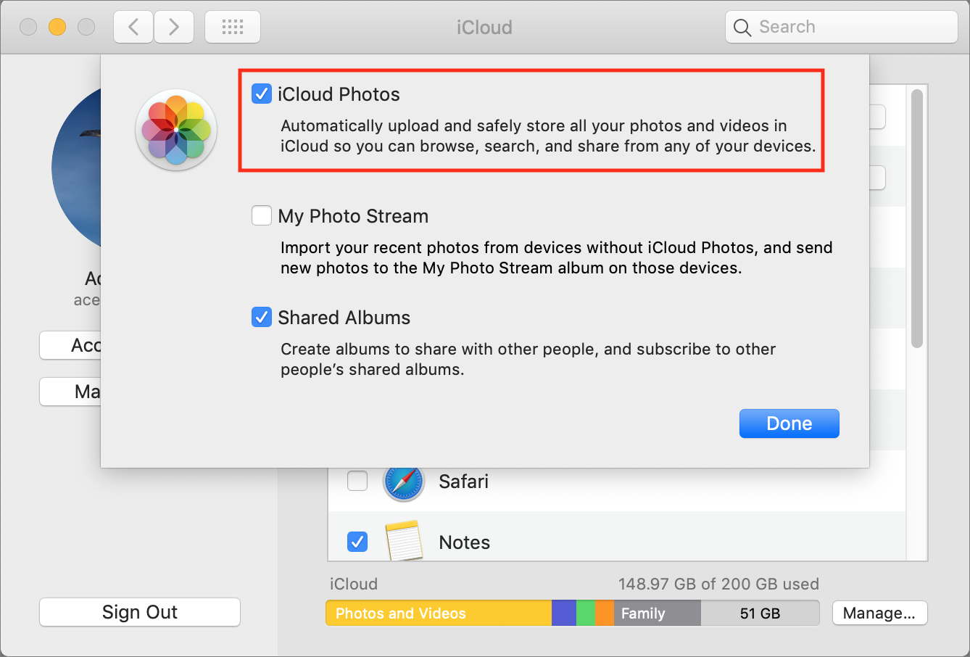
Task: Click the iCloud Photos label text
Action: 339,94
